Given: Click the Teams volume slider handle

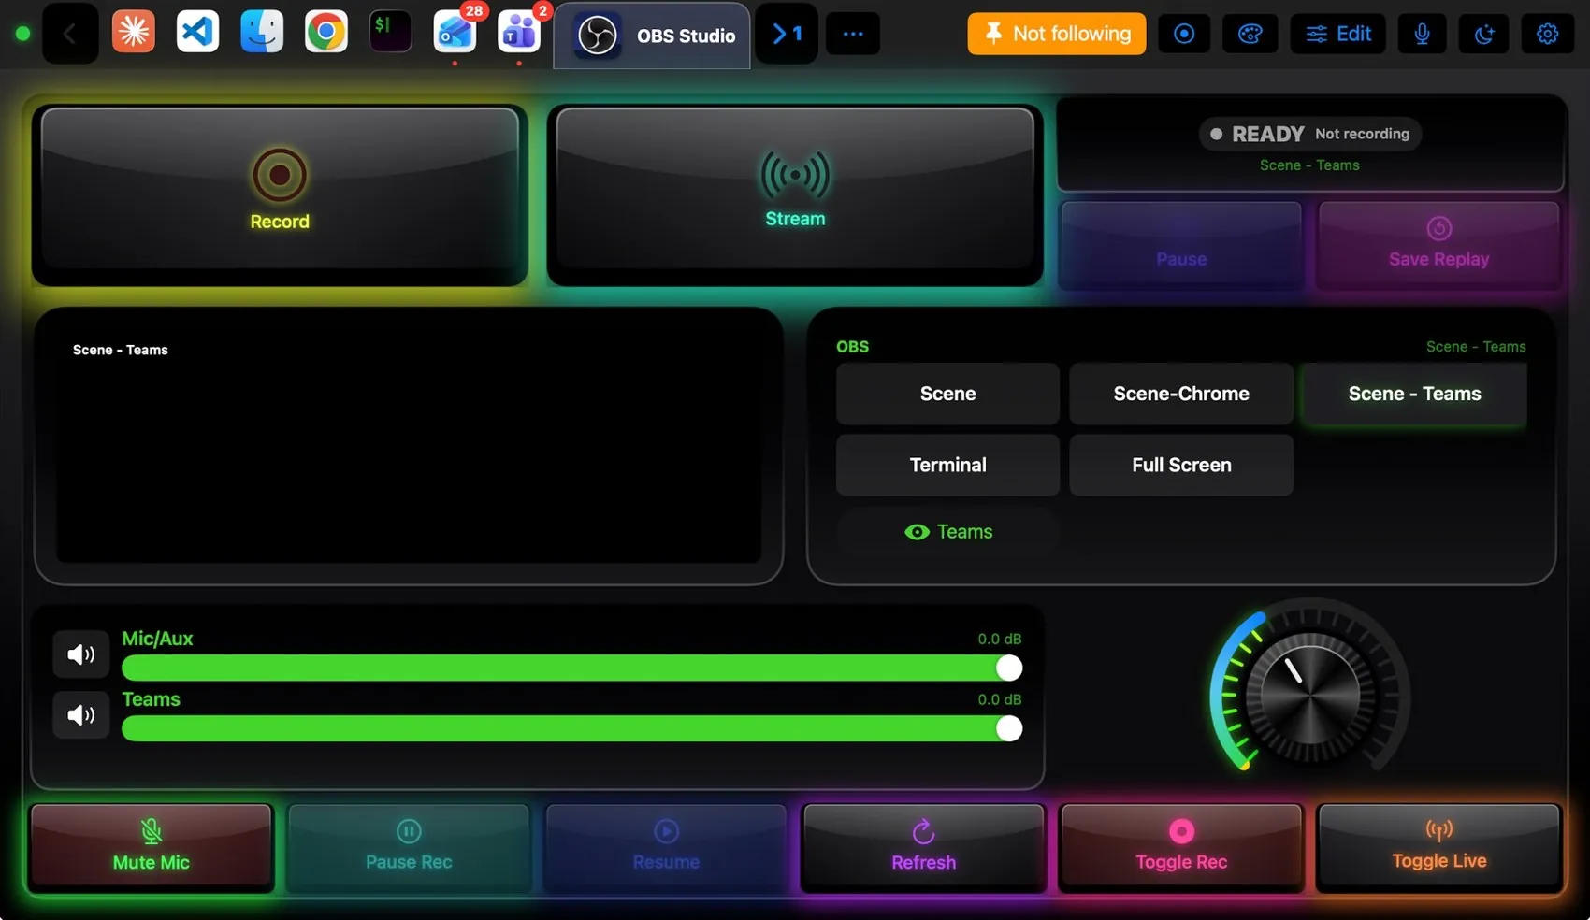Looking at the screenshot, I should 1009,728.
